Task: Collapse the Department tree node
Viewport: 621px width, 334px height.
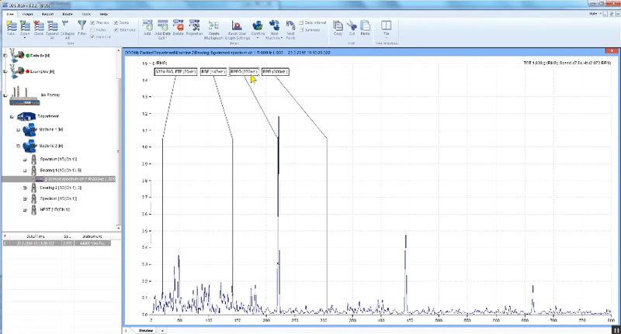Action: click(12, 116)
